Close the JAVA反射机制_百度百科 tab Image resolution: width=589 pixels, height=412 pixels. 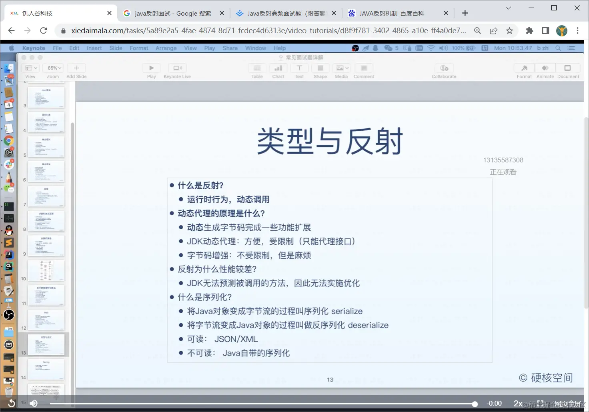coord(446,13)
